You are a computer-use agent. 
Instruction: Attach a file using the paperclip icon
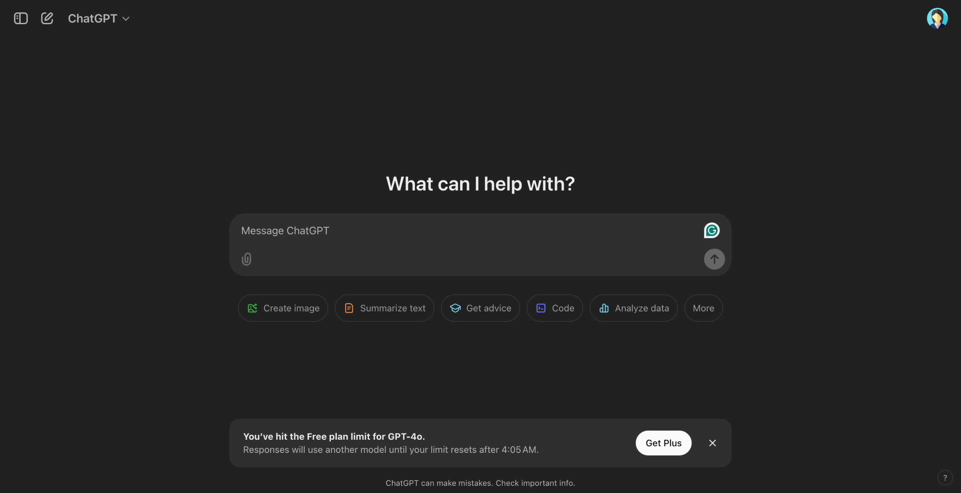click(246, 259)
